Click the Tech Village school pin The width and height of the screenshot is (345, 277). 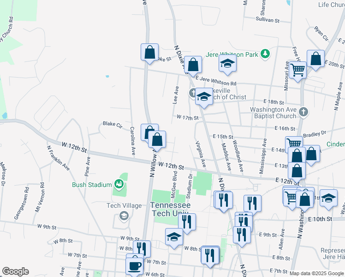pyautogui.click(x=124, y=216)
